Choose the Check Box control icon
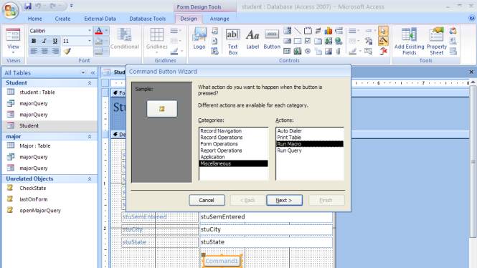Image resolution: width=477 pixels, height=268 pixels. [x=308, y=41]
